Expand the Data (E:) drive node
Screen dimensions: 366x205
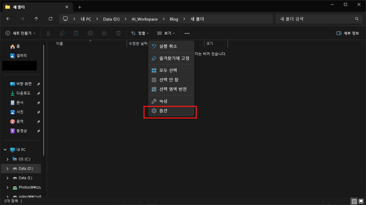coord(8,178)
